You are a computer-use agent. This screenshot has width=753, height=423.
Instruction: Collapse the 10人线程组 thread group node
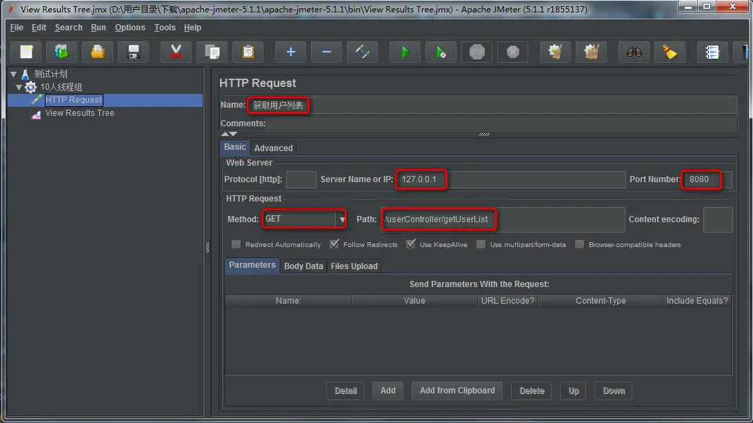point(19,87)
